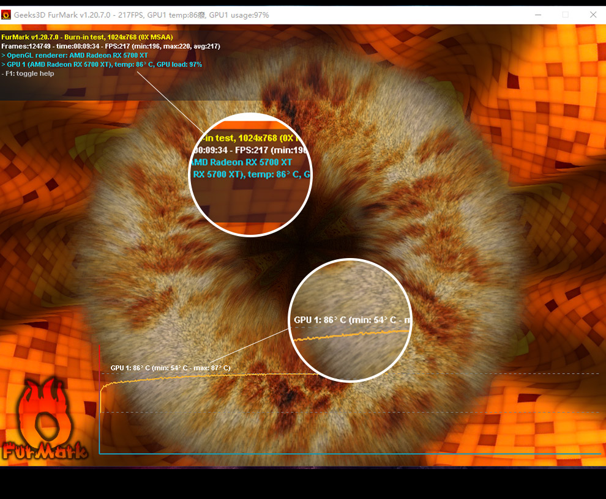Maximize the FurMark window

coord(566,15)
